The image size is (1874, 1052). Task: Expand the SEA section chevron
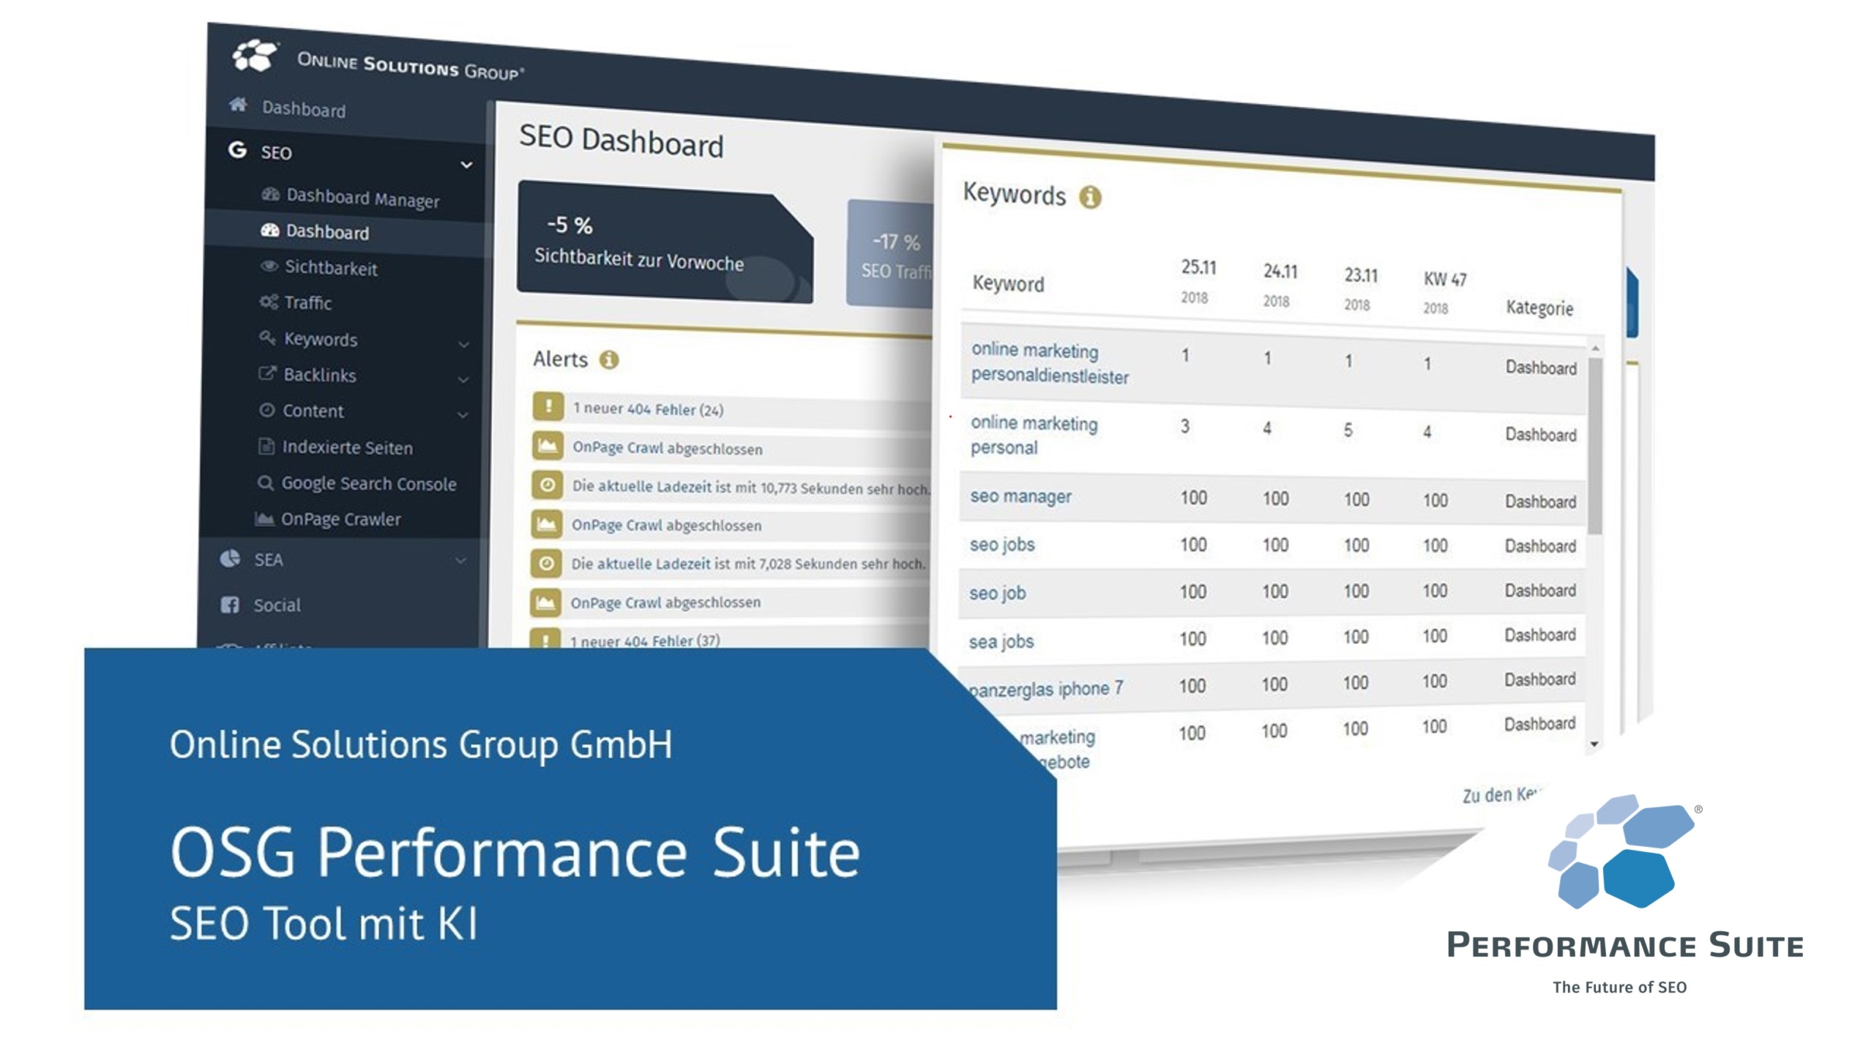click(460, 561)
